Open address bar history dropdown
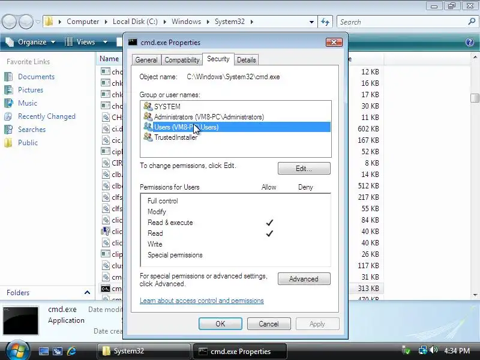Screen dimensions: 480x360 pyautogui.click(x=311, y=22)
